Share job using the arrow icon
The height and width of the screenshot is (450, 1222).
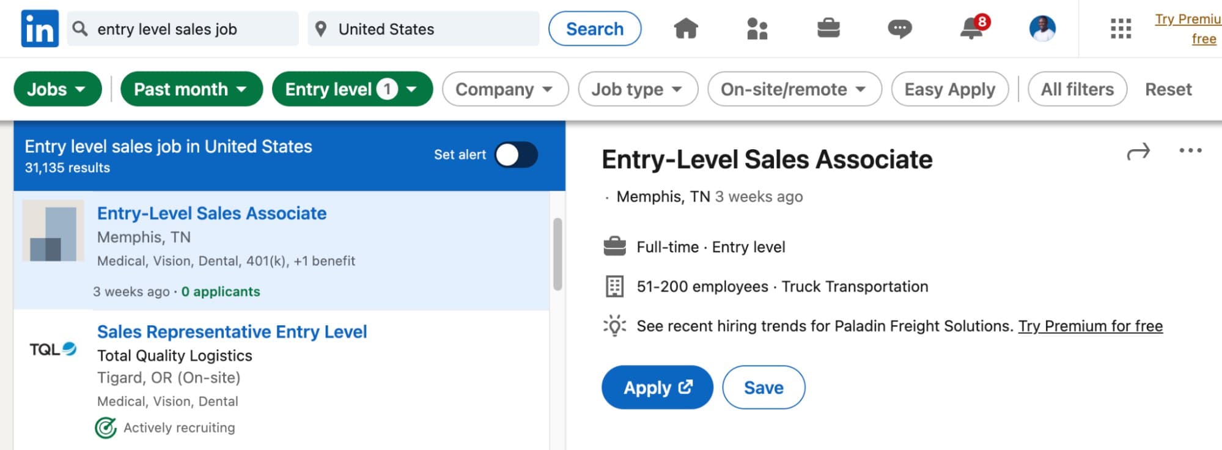(x=1138, y=152)
